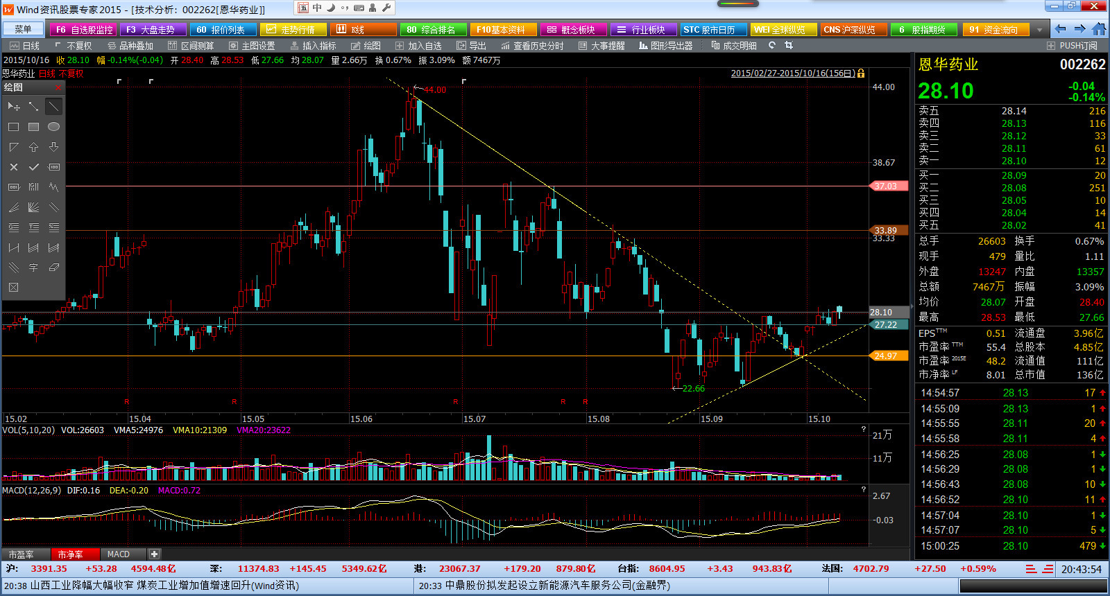The height and width of the screenshot is (596, 1110).
Task: Select the ellipse drawing tool
Action: [53, 127]
